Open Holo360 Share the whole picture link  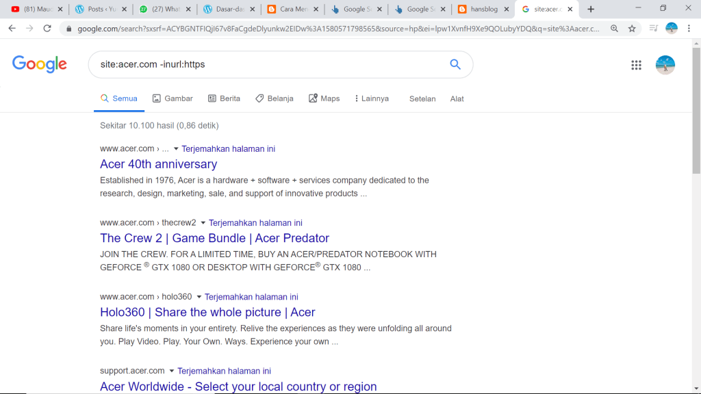[x=207, y=313]
